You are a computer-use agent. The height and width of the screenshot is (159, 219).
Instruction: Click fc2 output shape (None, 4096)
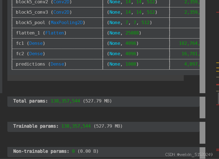pos(123,54)
